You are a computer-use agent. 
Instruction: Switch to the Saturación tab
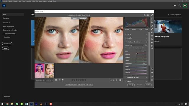pos(132,48)
